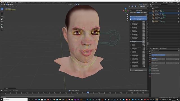Image resolution: width=180 pixels, height=101 pixels.
Task: Click the navigation axis gizmo
Action: click(x=126, y=11)
